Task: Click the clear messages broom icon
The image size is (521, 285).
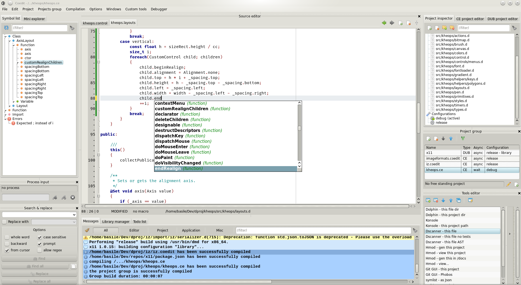Action: [x=87, y=230]
